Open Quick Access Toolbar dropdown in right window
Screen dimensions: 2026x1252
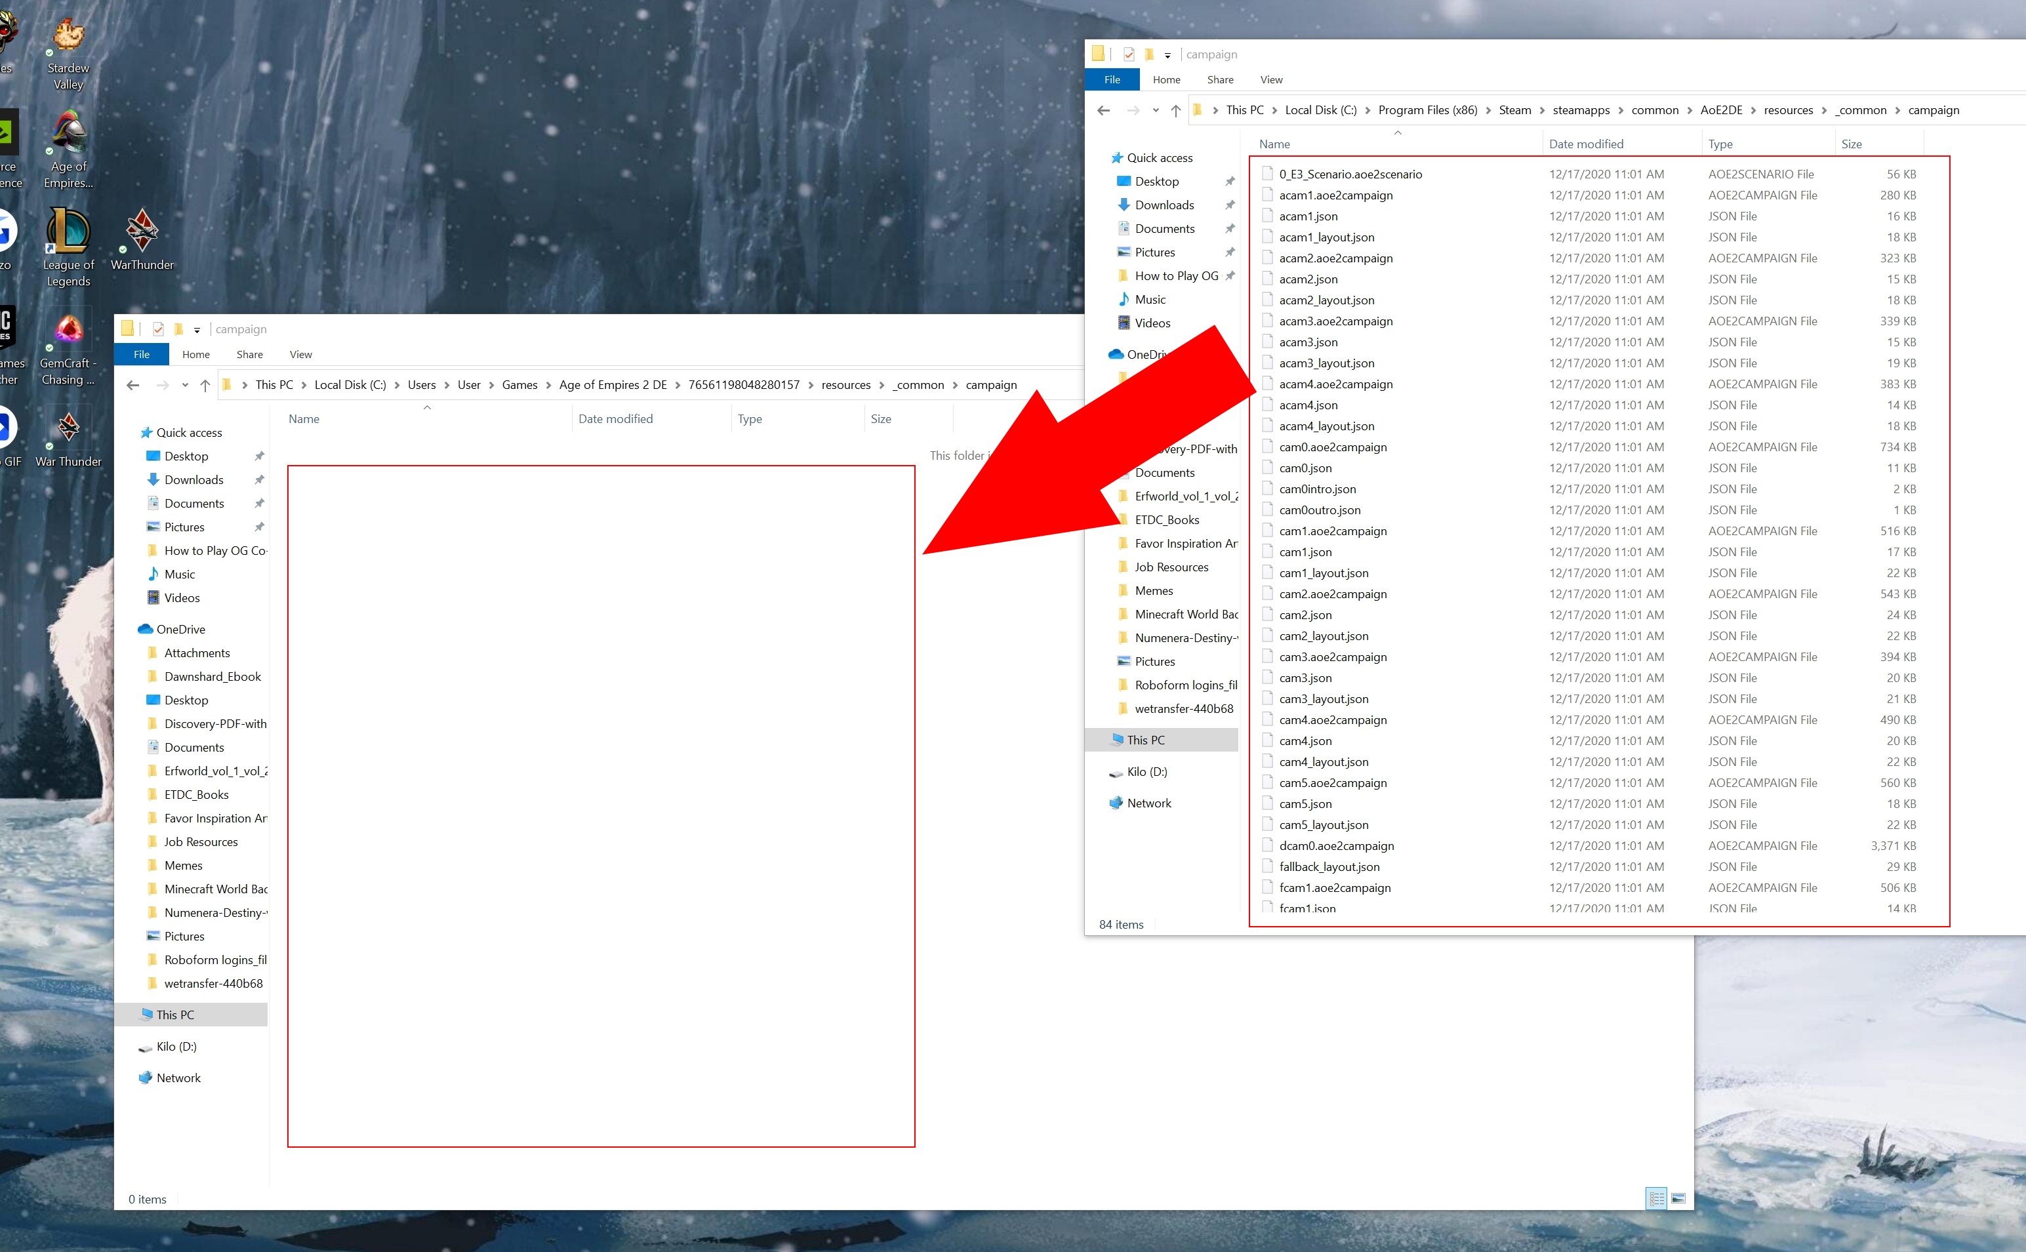pyautogui.click(x=1167, y=54)
